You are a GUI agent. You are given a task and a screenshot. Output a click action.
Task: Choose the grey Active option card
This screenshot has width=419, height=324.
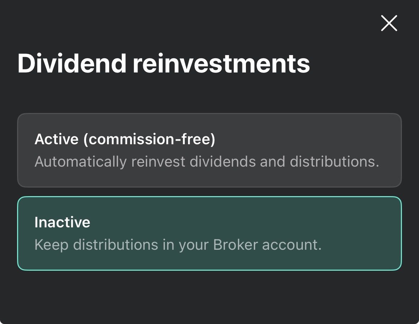(x=209, y=150)
